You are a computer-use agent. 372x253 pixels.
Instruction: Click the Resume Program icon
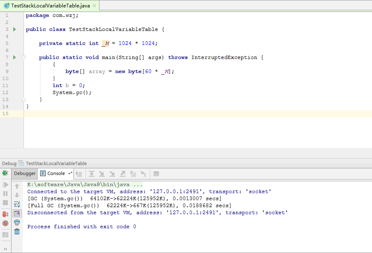point(5,185)
